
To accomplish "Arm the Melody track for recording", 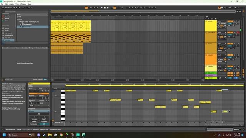I will tap(238, 21).
